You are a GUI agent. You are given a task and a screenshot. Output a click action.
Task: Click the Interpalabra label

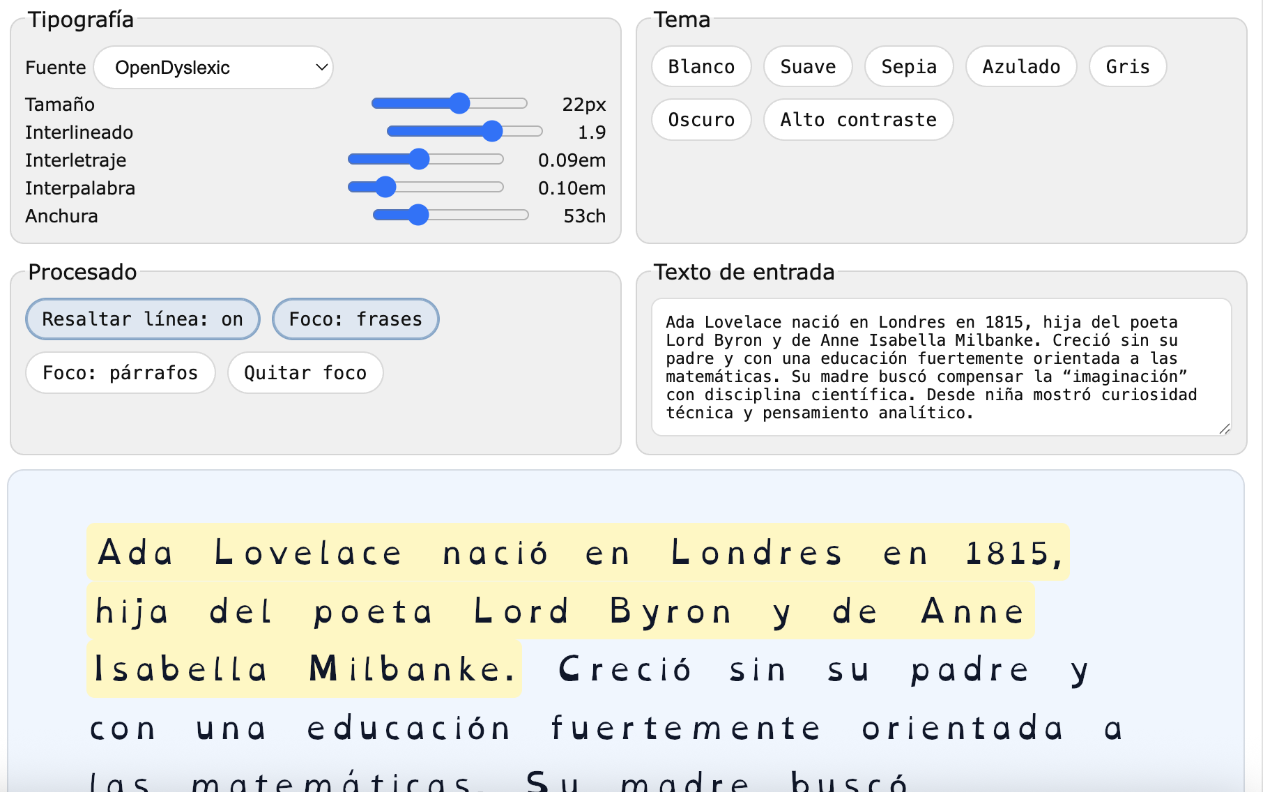(80, 188)
